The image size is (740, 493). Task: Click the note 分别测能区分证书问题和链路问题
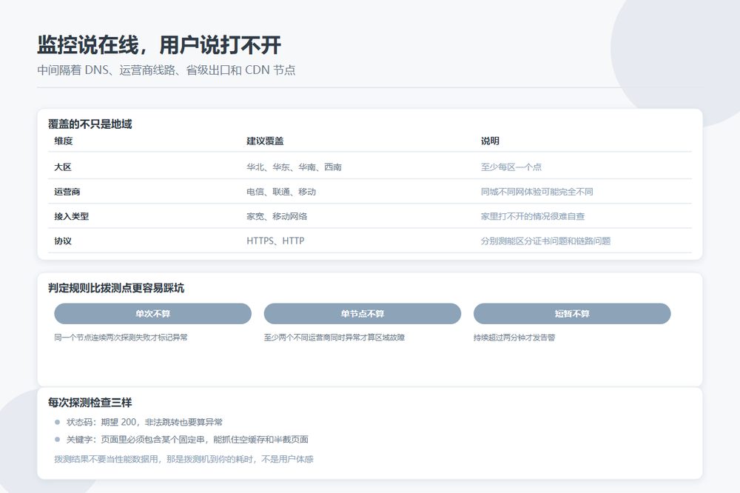click(x=545, y=241)
